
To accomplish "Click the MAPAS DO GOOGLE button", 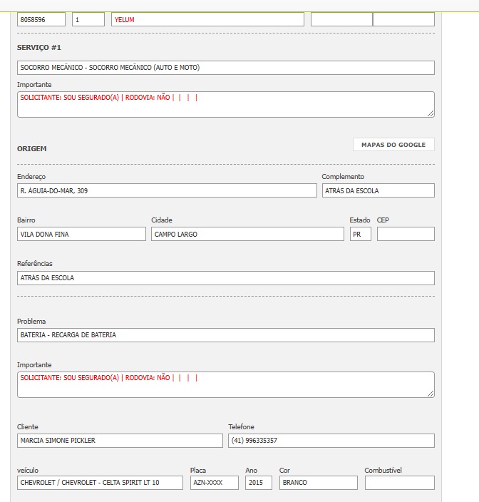I will tap(393, 145).
